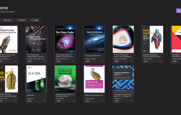Open more options for Professional CMake
This screenshot has height=115, width=181.
click(74, 101)
